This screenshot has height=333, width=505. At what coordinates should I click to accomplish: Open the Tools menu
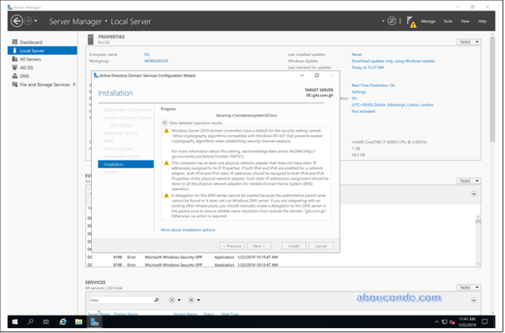coord(448,21)
